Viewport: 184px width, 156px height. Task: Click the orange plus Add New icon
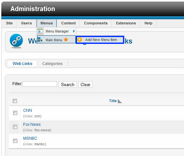[x=80, y=40]
